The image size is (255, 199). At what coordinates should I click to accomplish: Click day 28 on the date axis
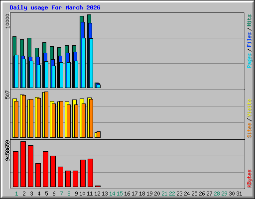(217, 194)
